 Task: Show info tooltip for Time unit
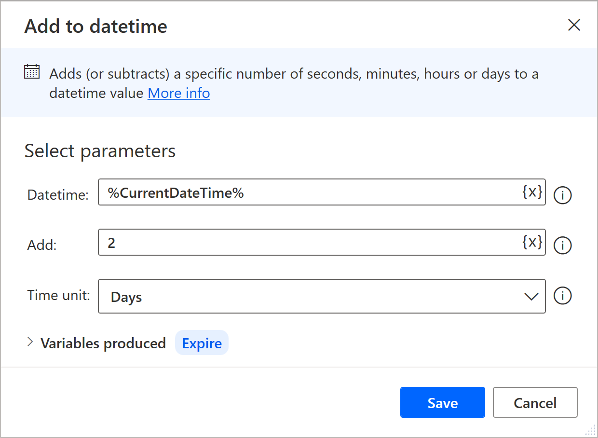point(562,296)
